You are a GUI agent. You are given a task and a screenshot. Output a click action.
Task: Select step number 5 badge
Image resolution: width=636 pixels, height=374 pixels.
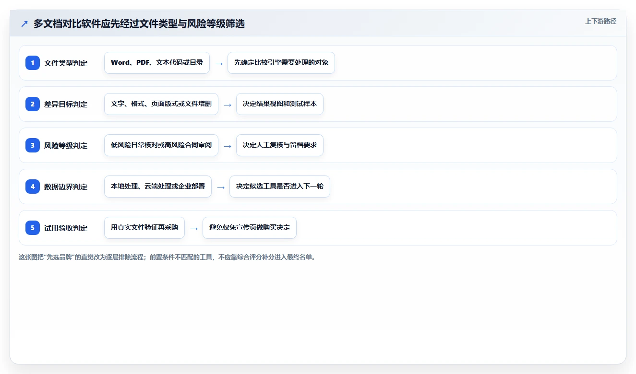pyautogui.click(x=33, y=227)
